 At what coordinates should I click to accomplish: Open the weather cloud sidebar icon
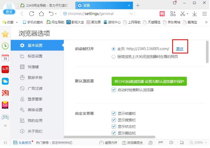click(x=5, y=81)
